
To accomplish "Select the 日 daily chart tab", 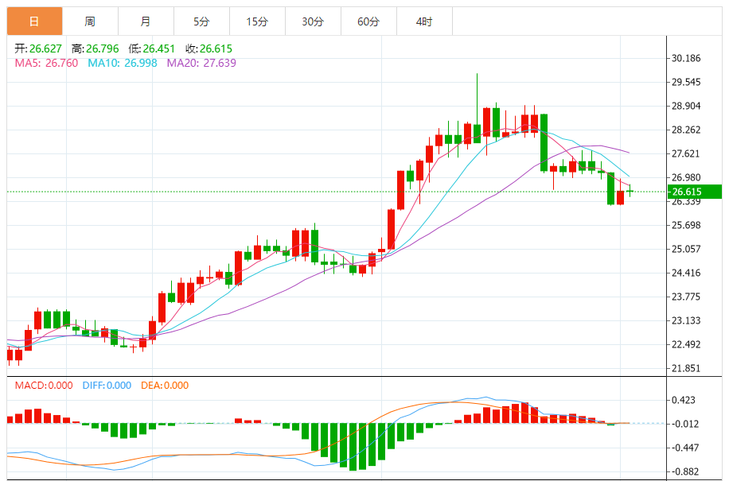I will 34,21.
